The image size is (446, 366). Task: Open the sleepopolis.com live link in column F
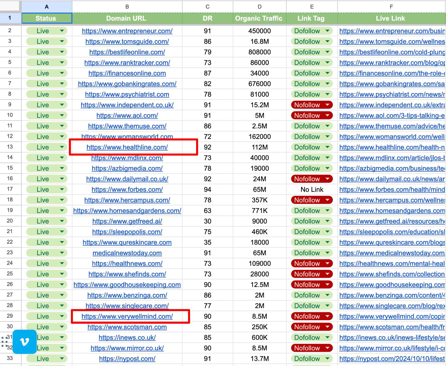click(x=392, y=232)
